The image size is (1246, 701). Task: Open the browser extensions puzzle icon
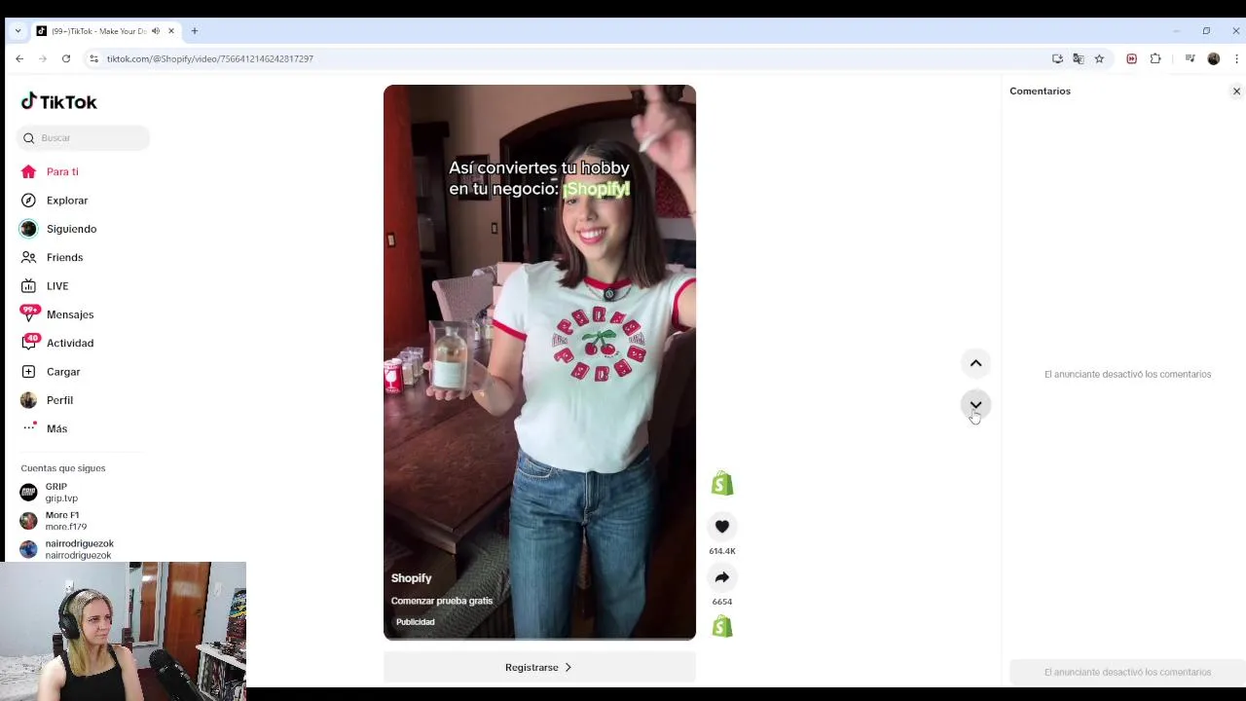pyautogui.click(x=1155, y=58)
